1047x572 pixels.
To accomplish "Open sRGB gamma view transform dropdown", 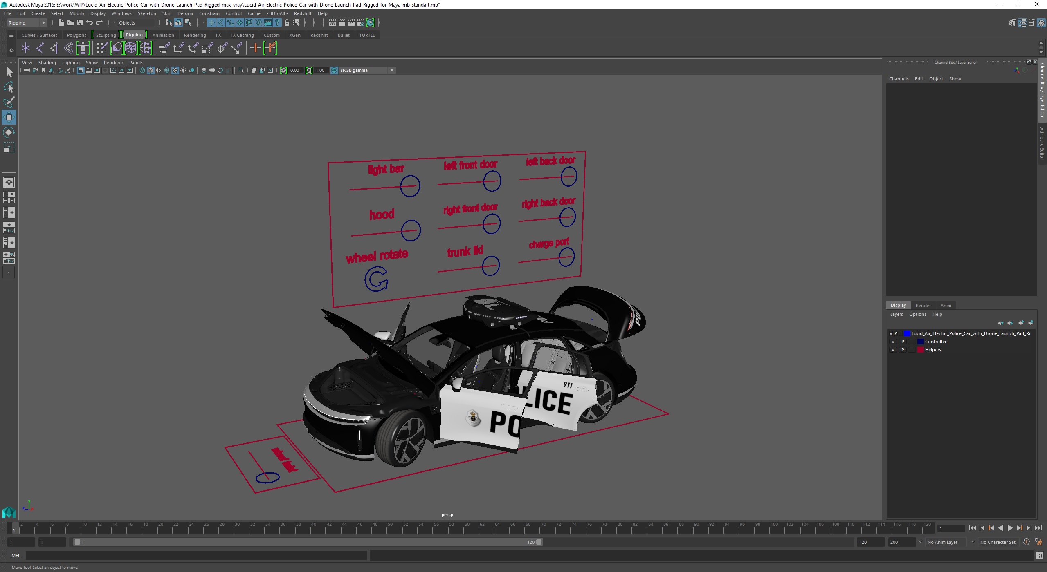I will tap(367, 70).
